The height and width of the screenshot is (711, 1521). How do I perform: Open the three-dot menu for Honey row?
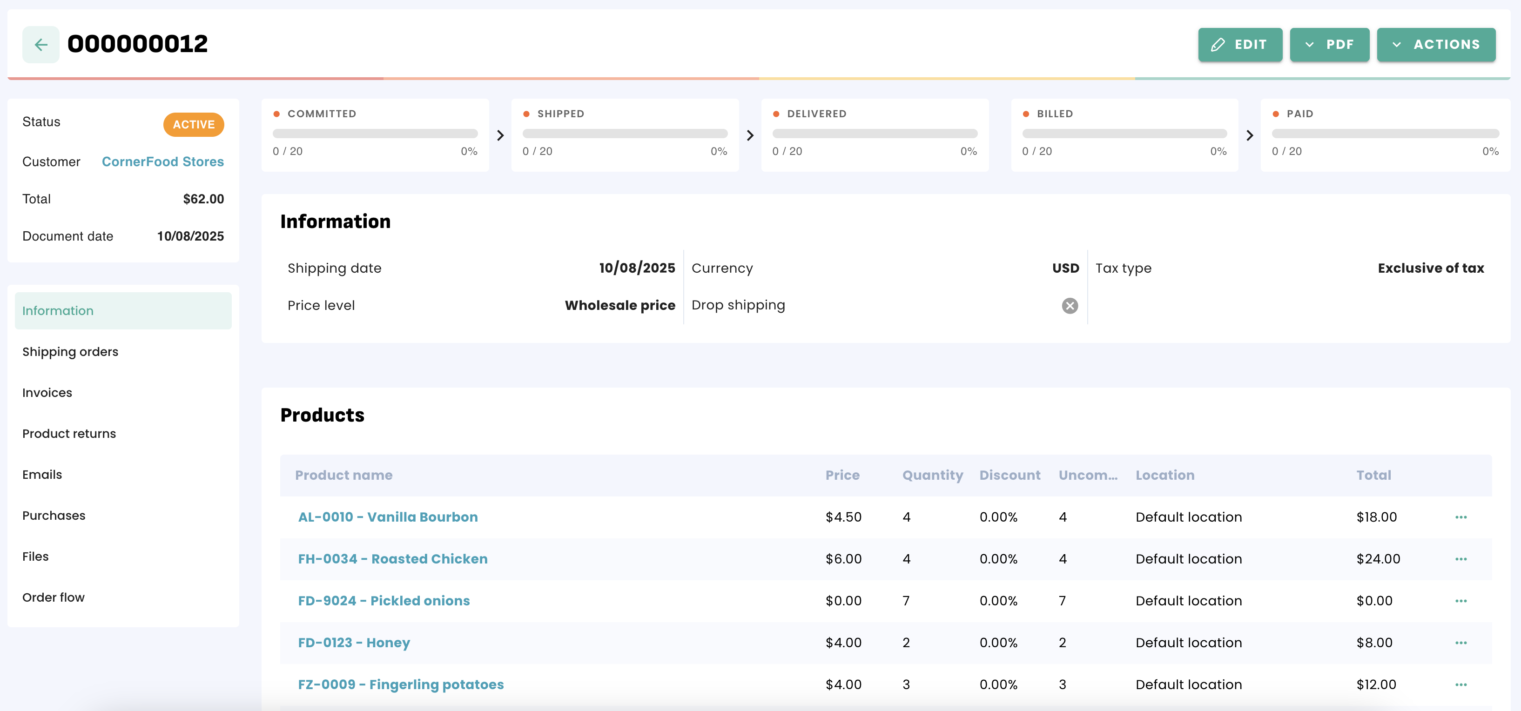[x=1461, y=643]
